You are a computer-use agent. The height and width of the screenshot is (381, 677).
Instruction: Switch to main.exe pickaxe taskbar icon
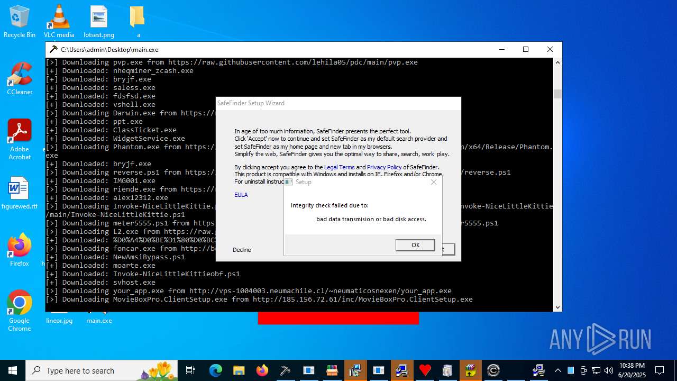(285, 370)
